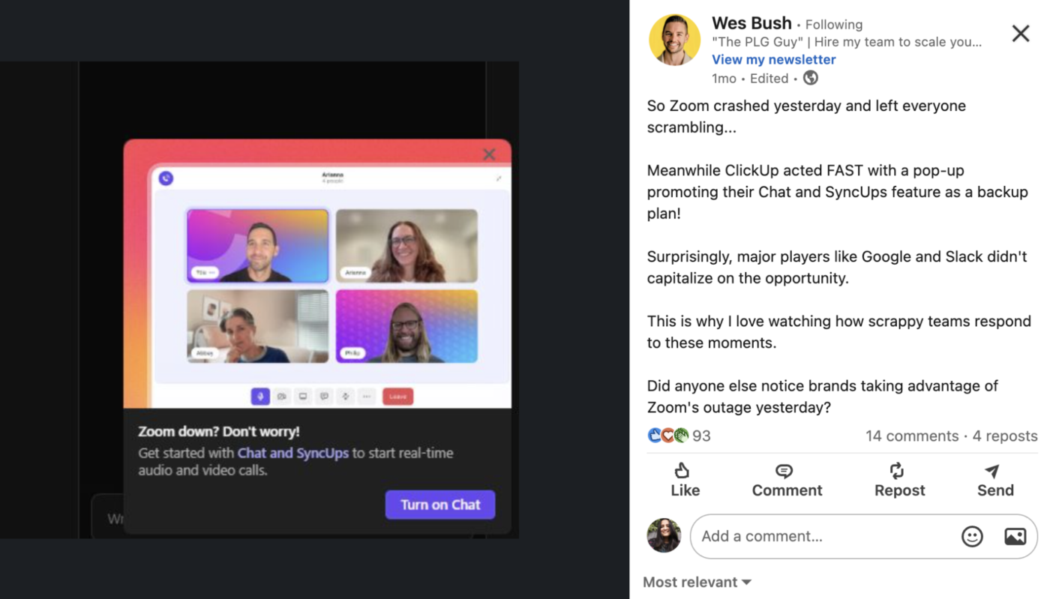Click the Turn on Chat button
This screenshot has height=599, width=1050.
(440, 505)
